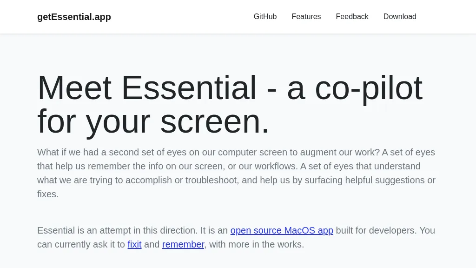Visit the 'remember' hyperlink
The image size is (476, 268).
click(183, 244)
